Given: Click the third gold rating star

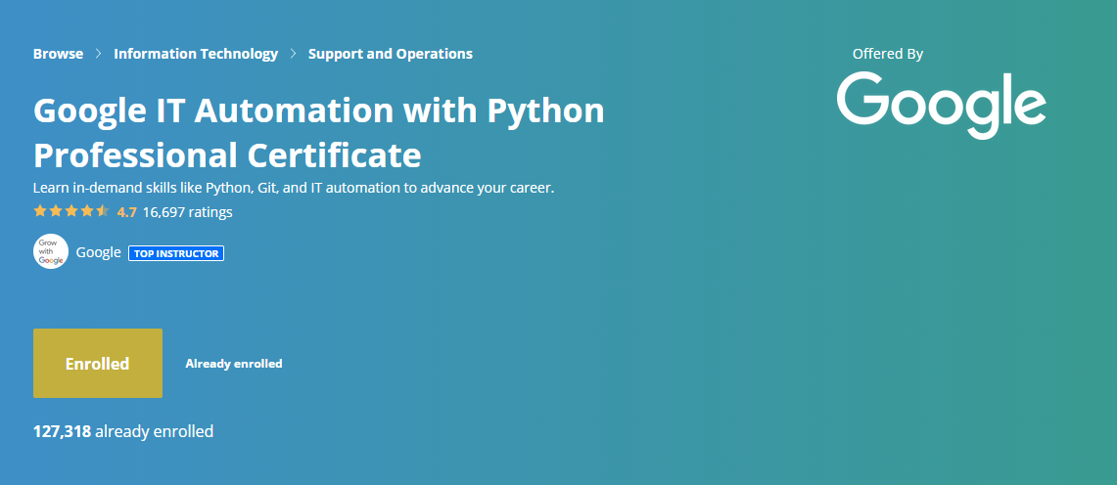Looking at the screenshot, I should point(71,211).
